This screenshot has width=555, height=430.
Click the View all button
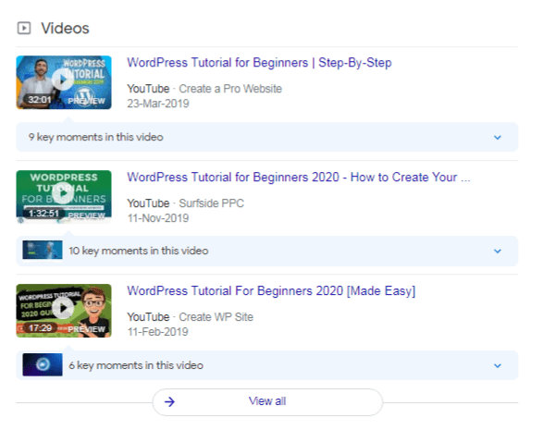click(x=267, y=401)
